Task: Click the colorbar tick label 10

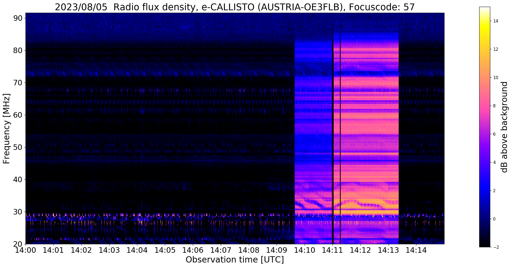Action: tap(495, 78)
